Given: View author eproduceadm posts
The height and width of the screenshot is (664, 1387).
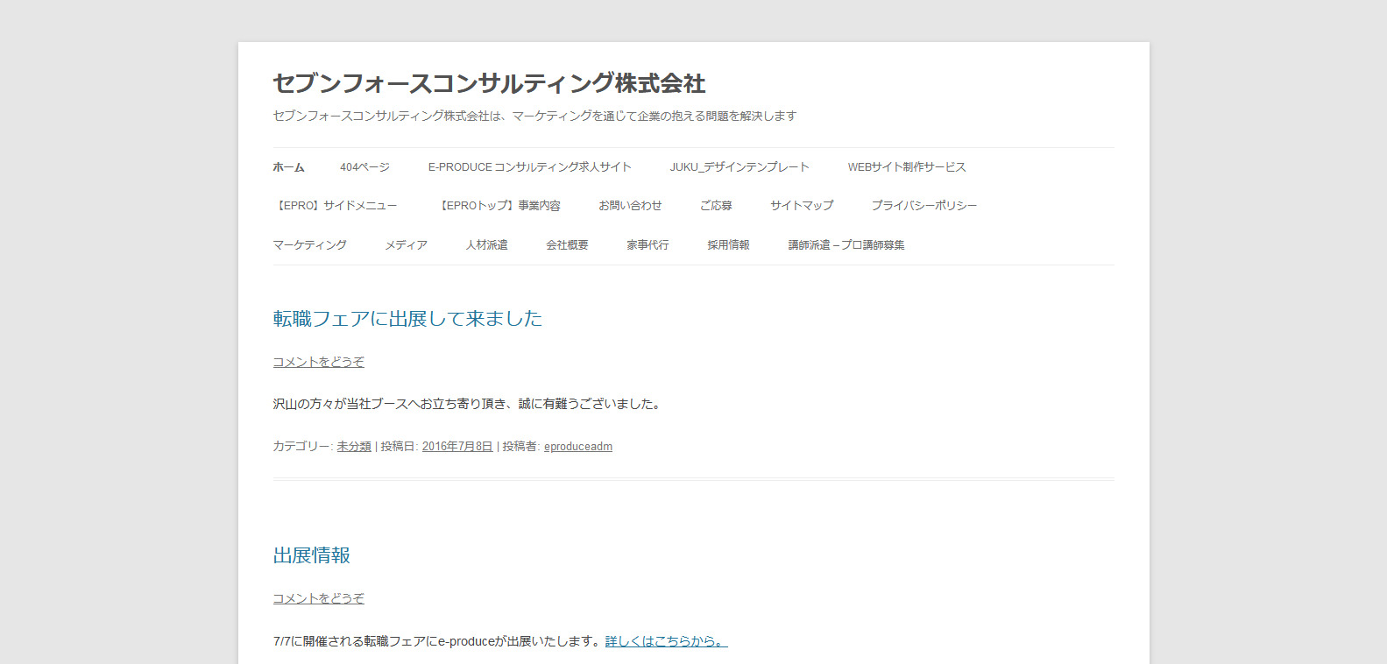Looking at the screenshot, I should coord(577,447).
